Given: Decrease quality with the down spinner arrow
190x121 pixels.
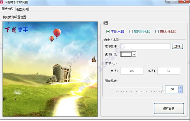Looking at the screenshot, I should click(180, 91).
